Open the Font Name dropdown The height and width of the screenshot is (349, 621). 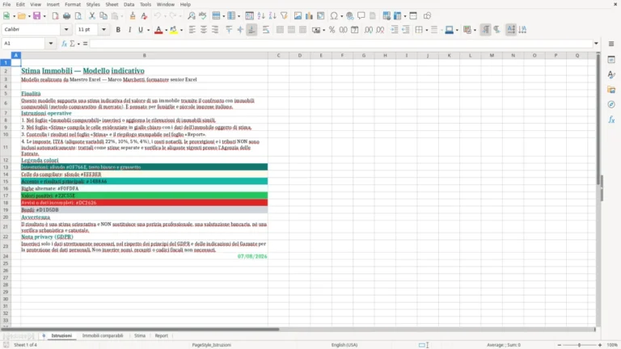[66, 30]
